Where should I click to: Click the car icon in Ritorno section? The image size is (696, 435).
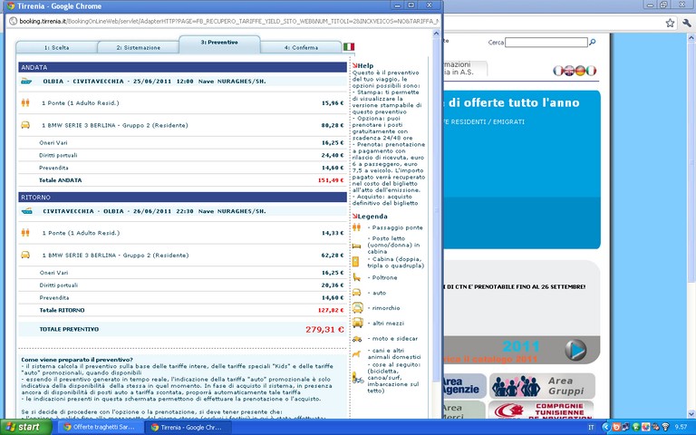pyautogui.click(x=25, y=255)
